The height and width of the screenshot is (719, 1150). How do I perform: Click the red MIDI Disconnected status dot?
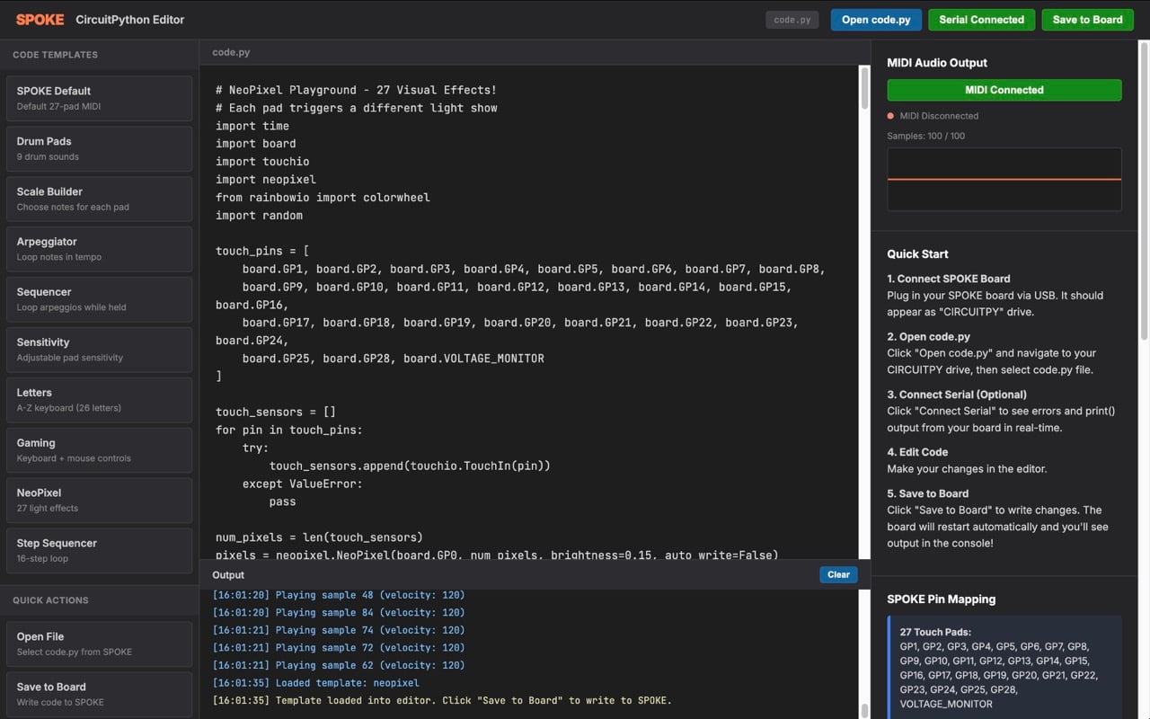tap(890, 116)
